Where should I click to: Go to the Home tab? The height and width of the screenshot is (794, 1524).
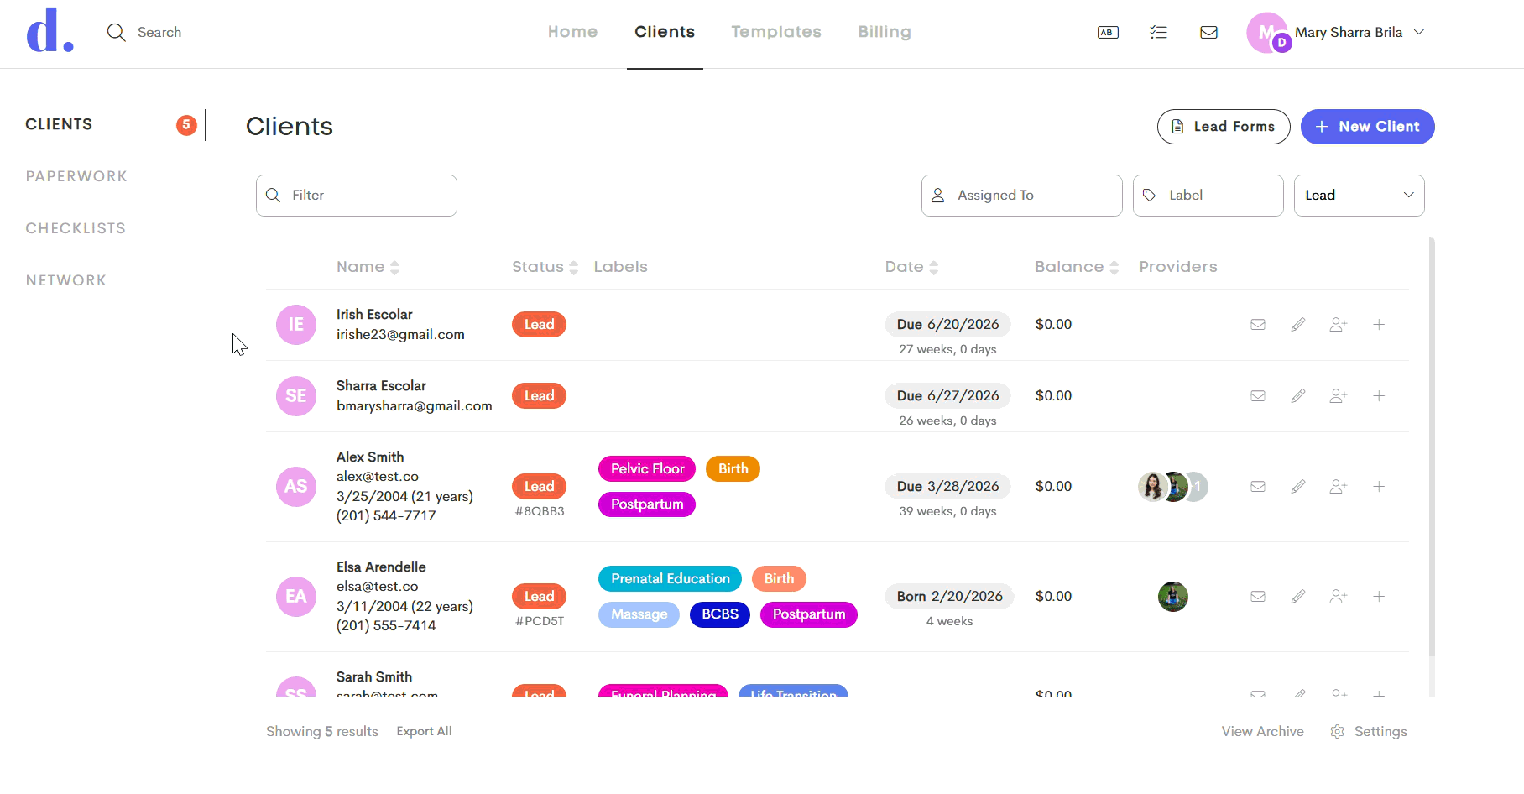pyautogui.click(x=573, y=32)
